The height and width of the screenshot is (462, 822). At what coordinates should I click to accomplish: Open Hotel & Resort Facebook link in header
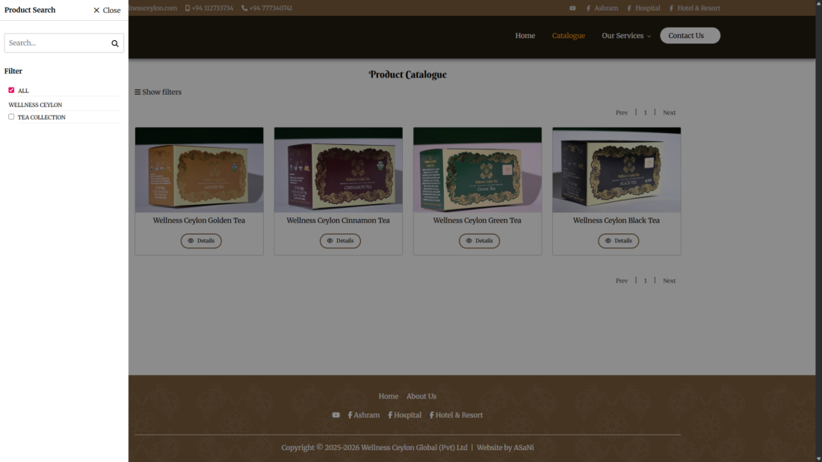point(694,8)
